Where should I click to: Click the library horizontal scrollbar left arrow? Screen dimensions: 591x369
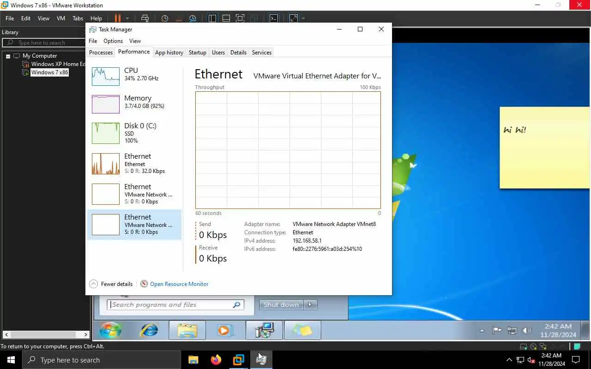(x=6, y=334)
